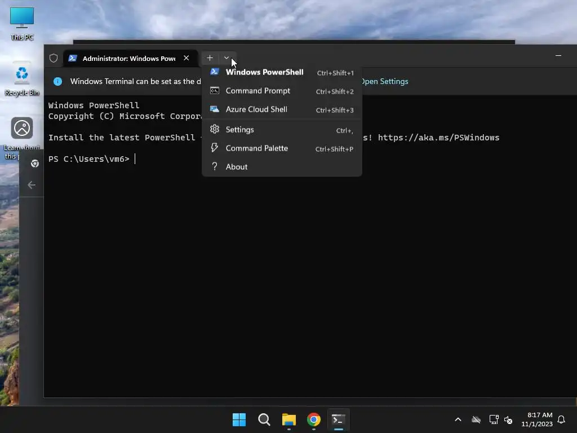
Task: Click network display tray icon
Action: pos(494,419)
